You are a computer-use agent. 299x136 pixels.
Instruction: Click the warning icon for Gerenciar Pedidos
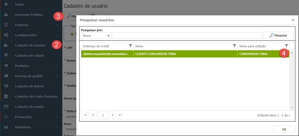6,15
